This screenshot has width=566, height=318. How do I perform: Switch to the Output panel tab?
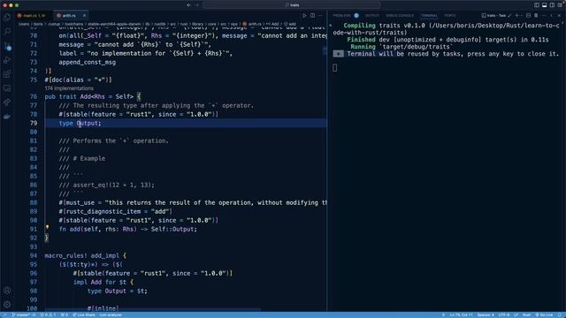(372, 16)
